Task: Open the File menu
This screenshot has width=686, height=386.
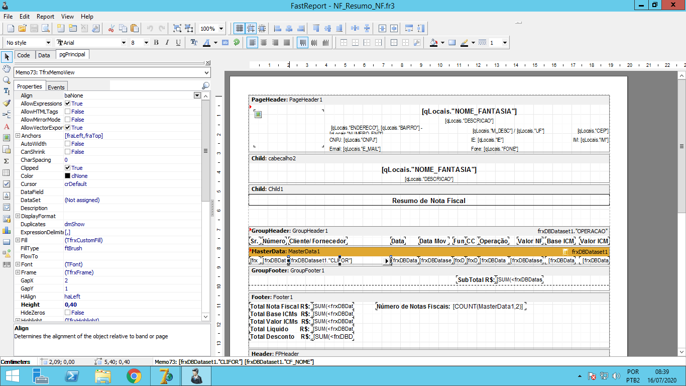Action: pos(8,17)
